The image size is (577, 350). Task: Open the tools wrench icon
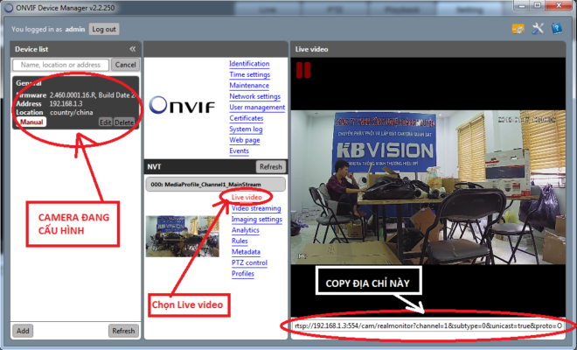(538, 28)
